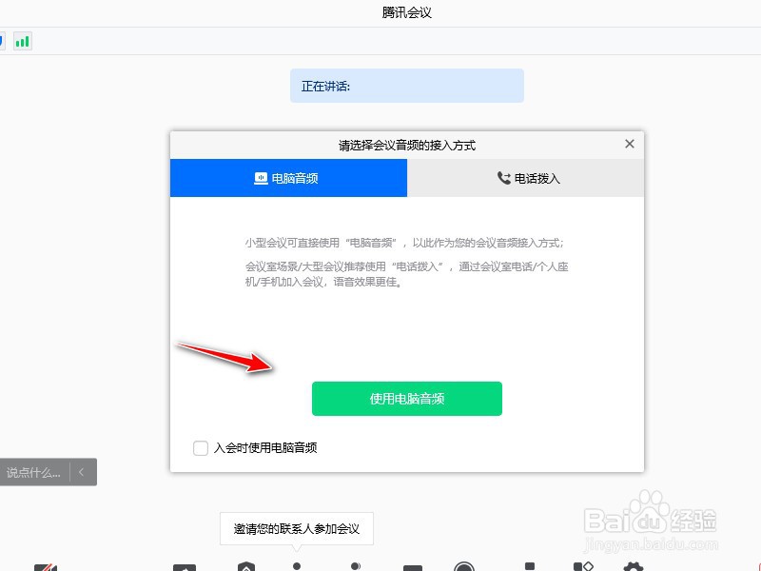Click the 正在讲话 speaker status bar
761x571 pixels.
407,86
